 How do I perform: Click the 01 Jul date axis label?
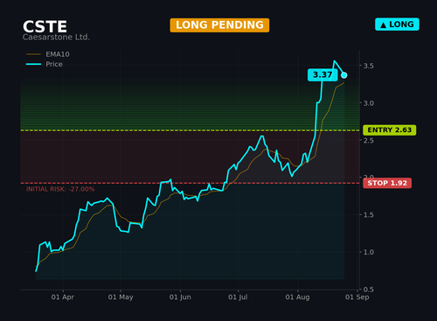[238, 297]
